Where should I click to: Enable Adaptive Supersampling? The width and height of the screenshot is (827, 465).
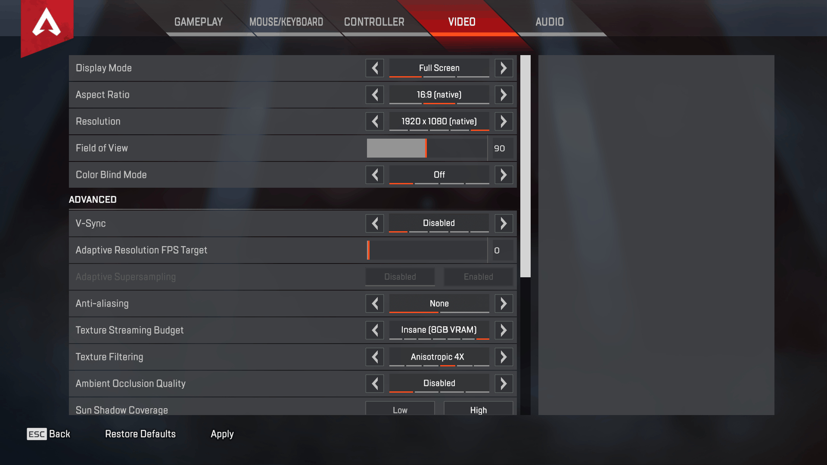pos(477,276)
